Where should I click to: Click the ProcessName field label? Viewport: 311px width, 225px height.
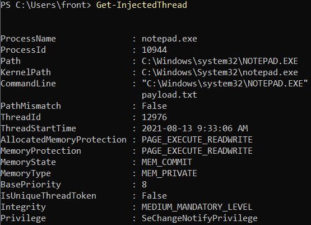click(28, 39)
